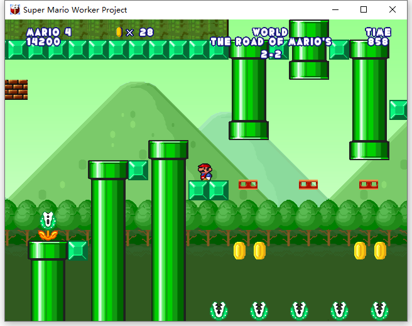Click the time value 858

[378, 41]
